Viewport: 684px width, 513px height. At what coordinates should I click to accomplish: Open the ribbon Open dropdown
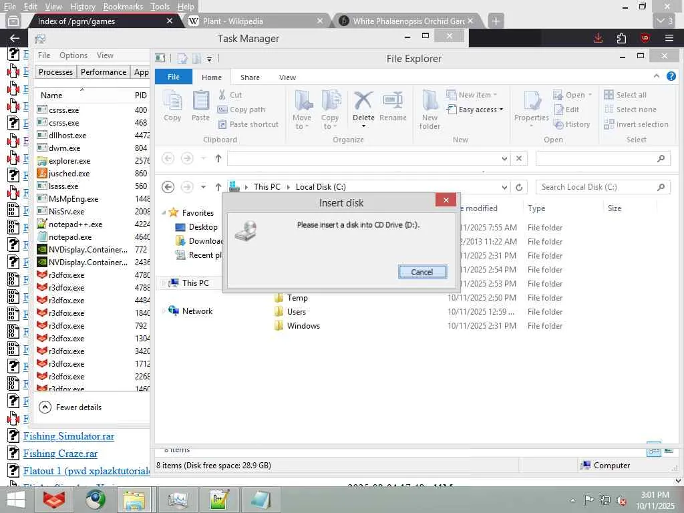click(x=572, y=95)
